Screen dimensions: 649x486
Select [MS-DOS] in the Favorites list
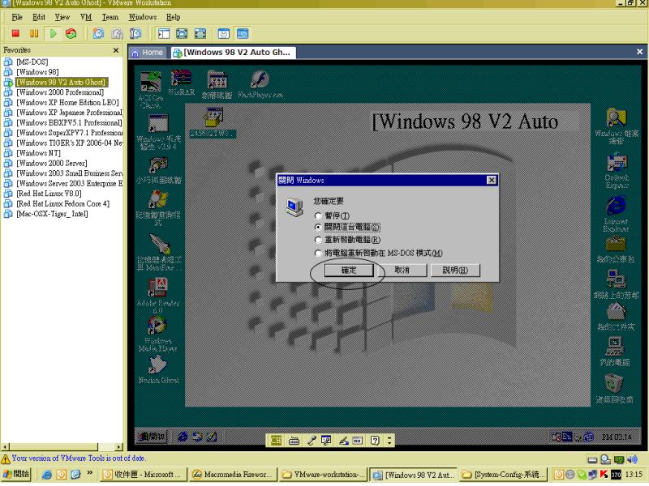(x=32, y=62)
